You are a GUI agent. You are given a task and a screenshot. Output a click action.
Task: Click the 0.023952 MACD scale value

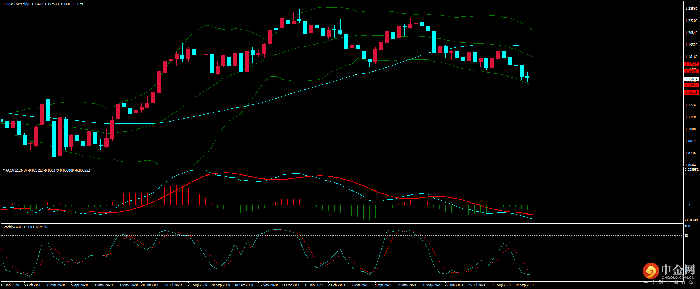691,170
